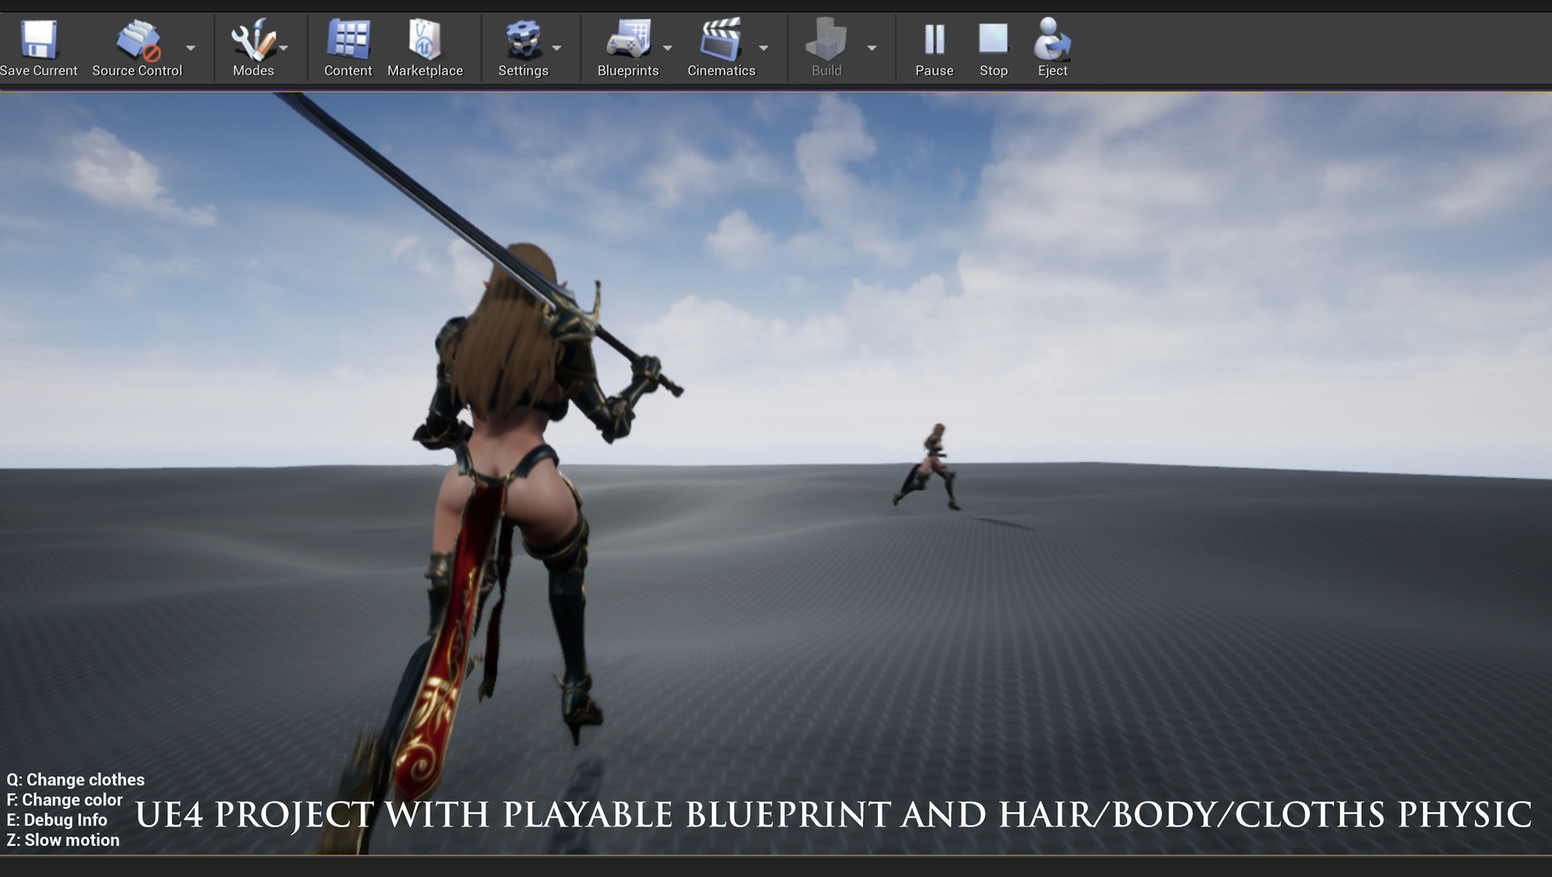Expand the Blueprints dropdown arrow

(x=667, y=48)
